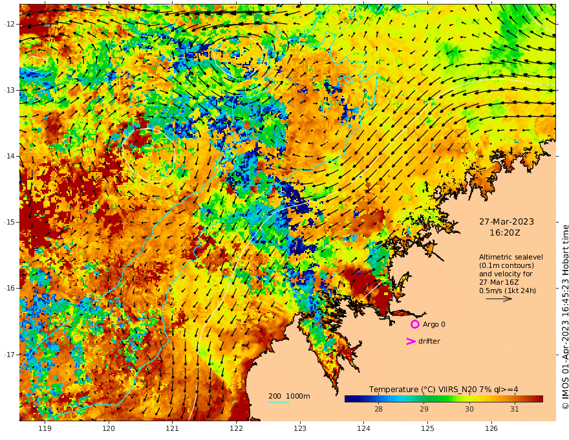This screenshot has height=440, width=569.
Task: Click the time label 16:20Z
Action: pos(505,233)
